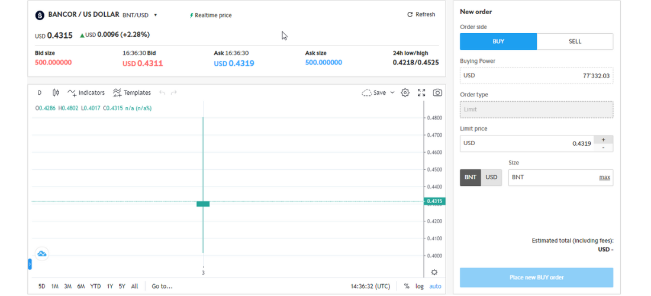Click the green candlestick body on chart
Image resolution: width=651 pixels, height=296 pixels.
tap(203, 204)
